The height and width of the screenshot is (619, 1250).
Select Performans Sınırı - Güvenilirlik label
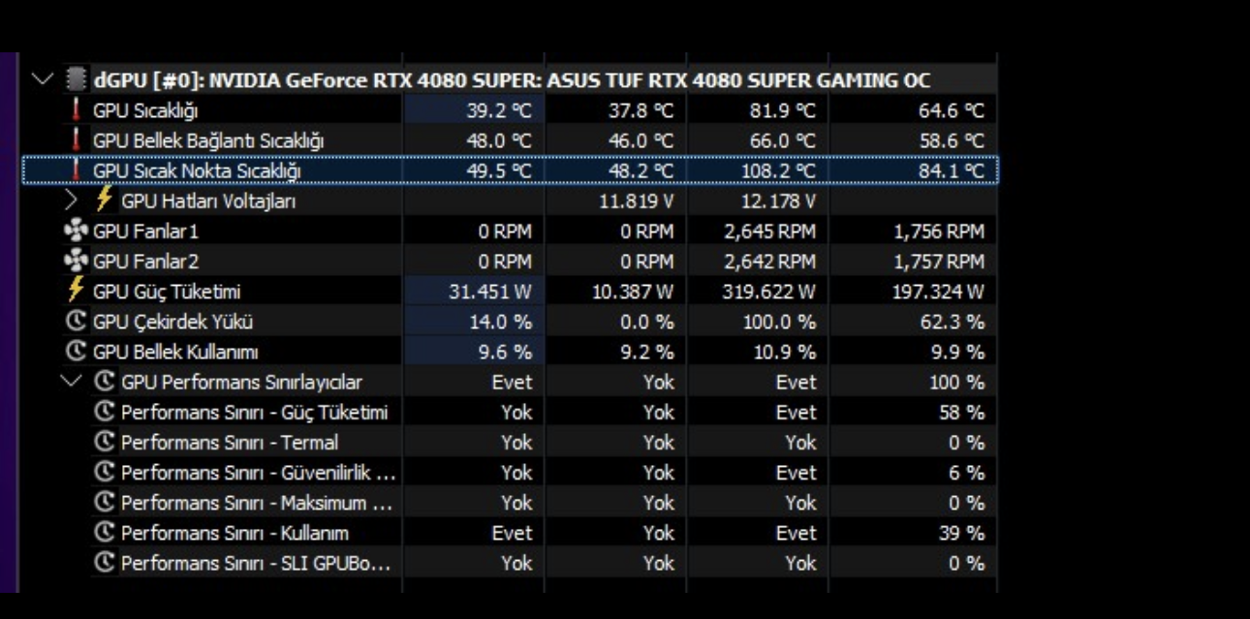[258, 473]
